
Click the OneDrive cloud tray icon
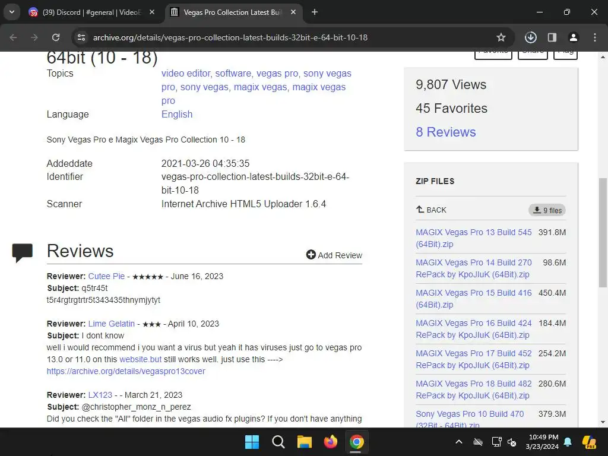(478, 442)
